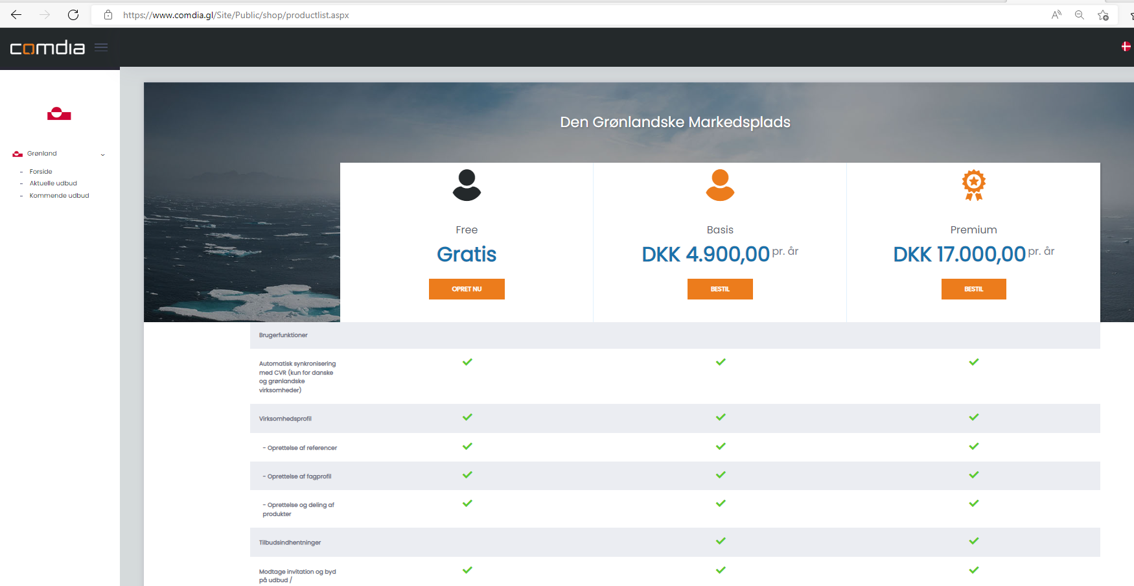Click small Greenland flag beside Grønland
The width and height of the screenshot is (1134, 586).
17,154
